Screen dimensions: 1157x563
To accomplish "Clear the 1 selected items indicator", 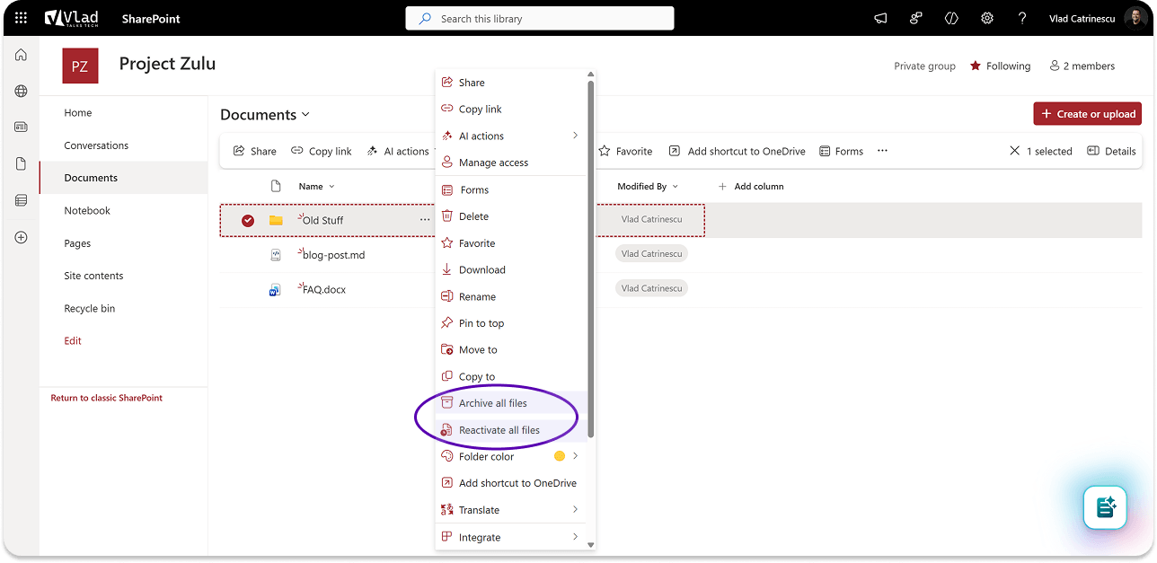I will (x=1015, y=151).
